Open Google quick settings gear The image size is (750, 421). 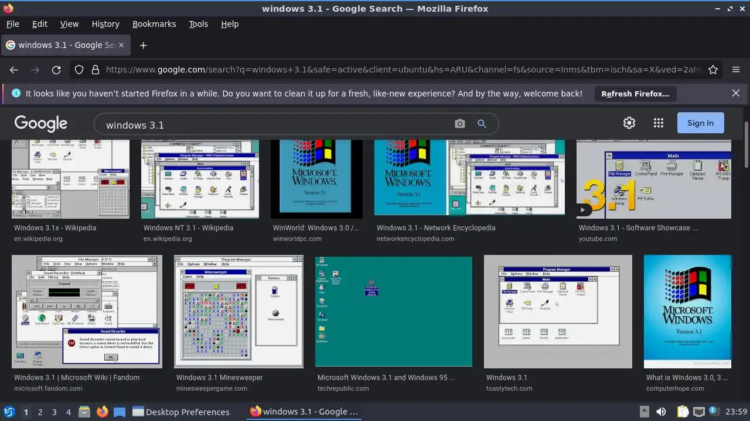629,123
